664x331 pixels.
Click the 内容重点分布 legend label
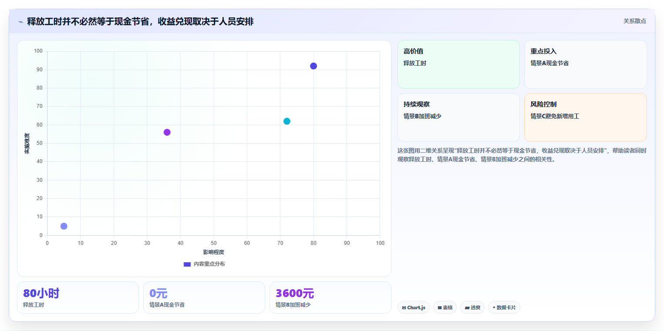(209, 264)
